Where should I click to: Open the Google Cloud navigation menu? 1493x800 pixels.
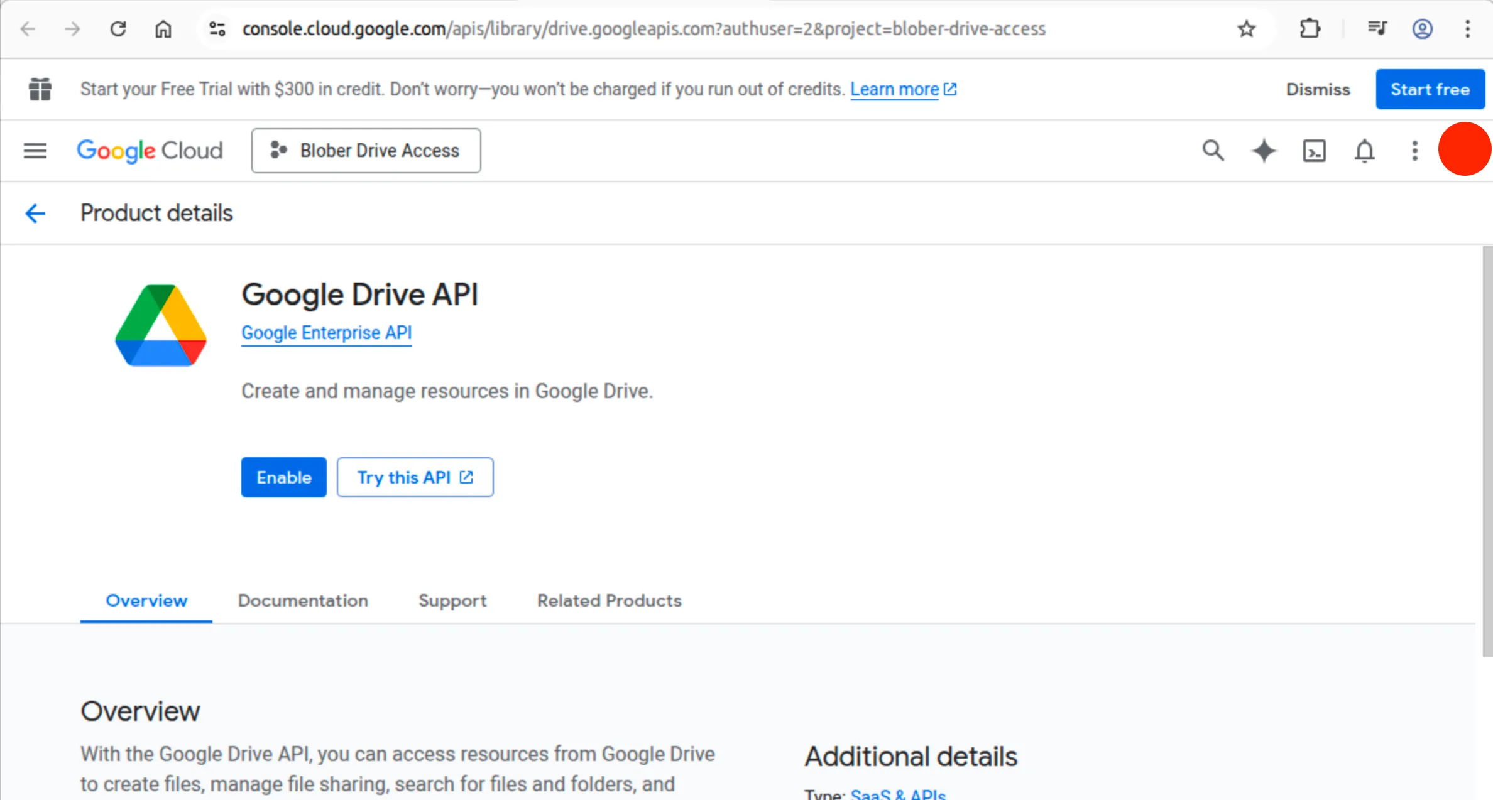(x=35, y=150)
